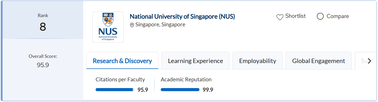This screenshot has width=378, height=102.
Task: Click the Overall Score 95.9 value
Action: pyautogui.click(x=43, y=65)
